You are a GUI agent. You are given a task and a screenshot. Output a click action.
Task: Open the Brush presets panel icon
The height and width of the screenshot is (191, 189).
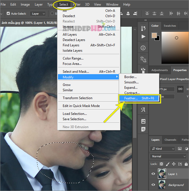143,71
